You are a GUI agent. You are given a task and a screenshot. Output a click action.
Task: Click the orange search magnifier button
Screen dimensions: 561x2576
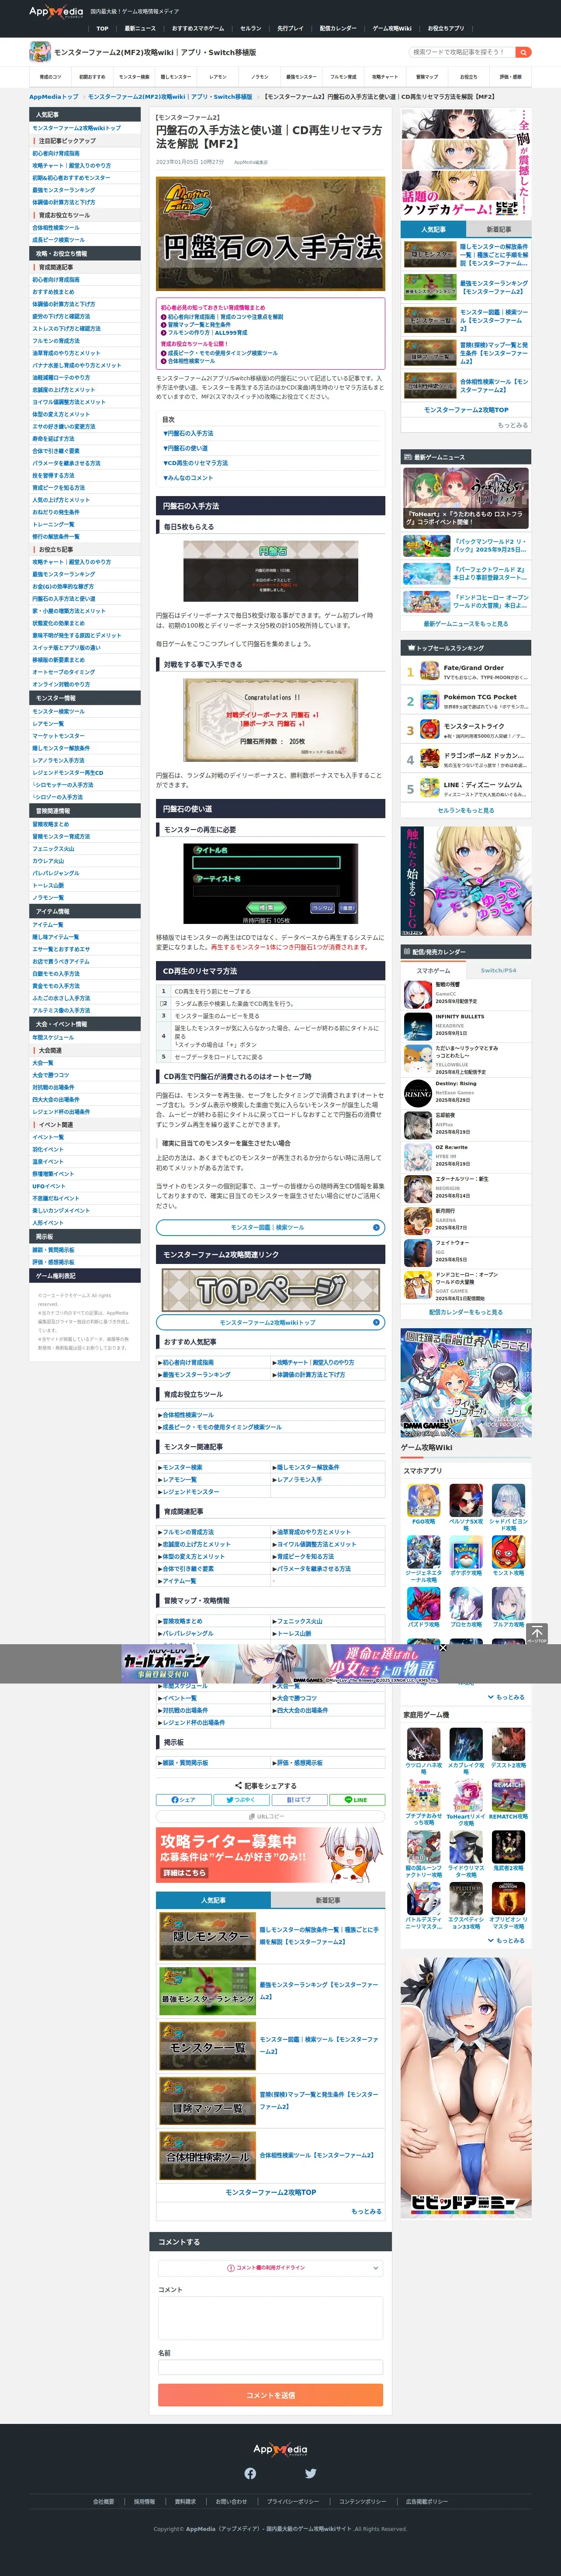[x=523, y=52]
